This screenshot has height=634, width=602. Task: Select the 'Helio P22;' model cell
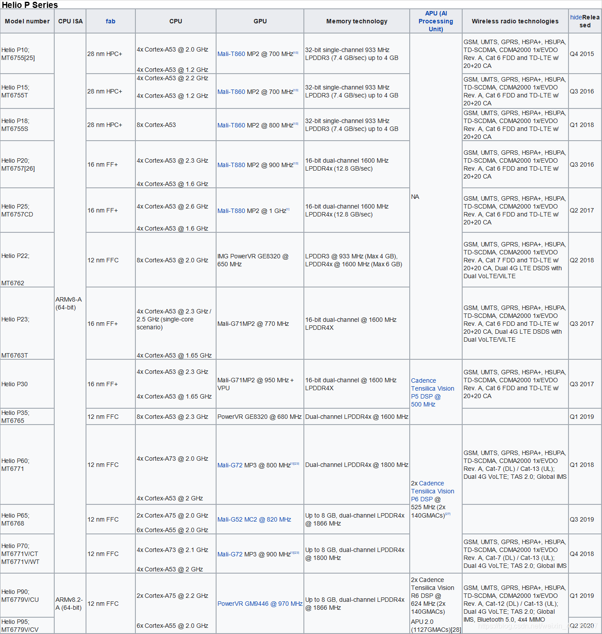coord(27,260)
